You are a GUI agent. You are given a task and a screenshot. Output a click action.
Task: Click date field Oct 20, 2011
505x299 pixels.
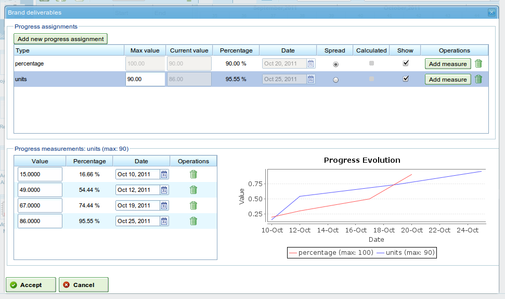point(284,64)
